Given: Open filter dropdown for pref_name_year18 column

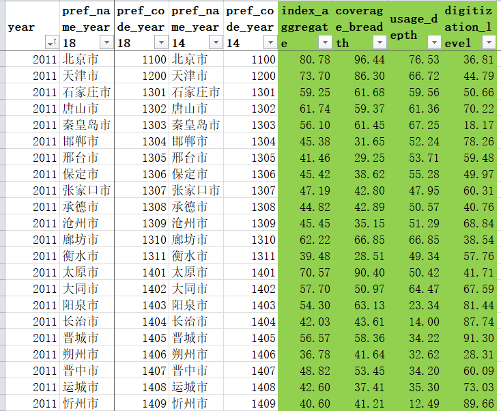Looking at the screenshot, I should (106, 42).
